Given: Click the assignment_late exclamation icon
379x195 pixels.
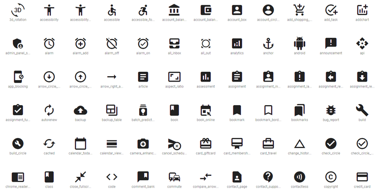Looking at the screenshot, I should coord(300,77).
